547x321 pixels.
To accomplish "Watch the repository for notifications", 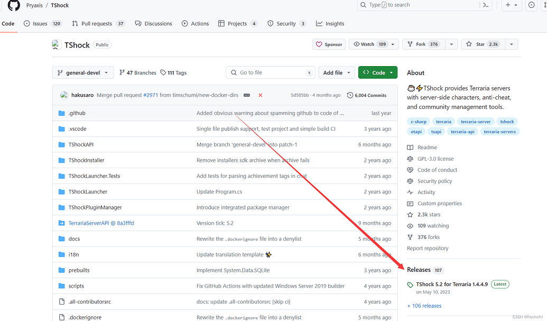I will [369, 44].
